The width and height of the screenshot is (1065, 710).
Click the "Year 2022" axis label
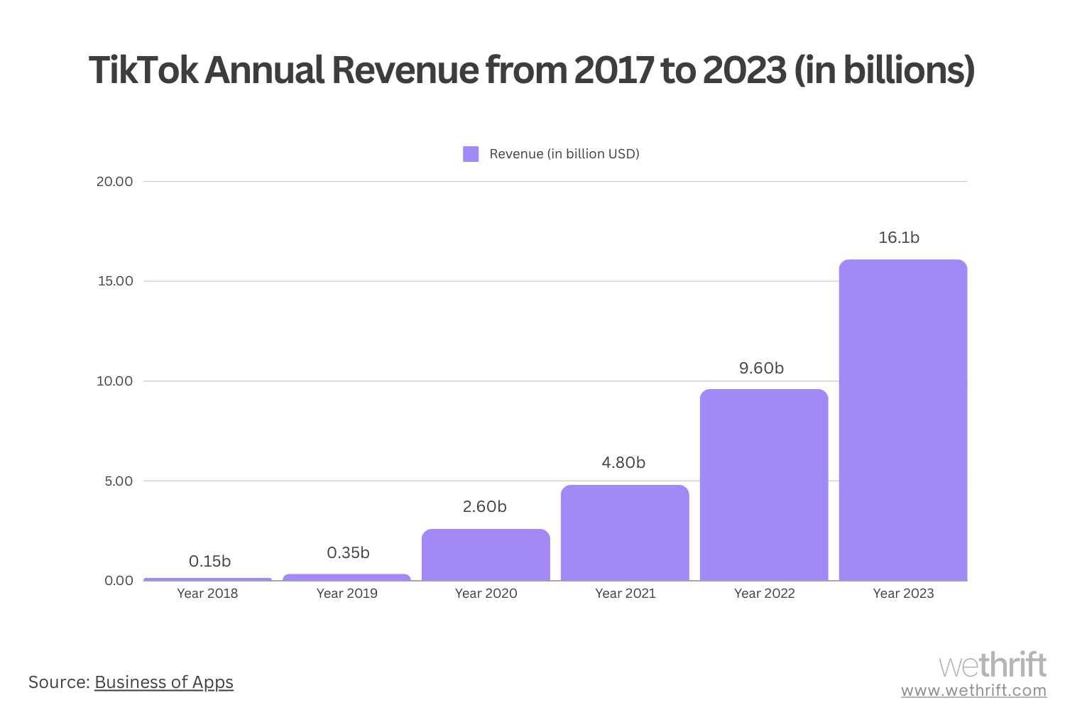pos(764,594)
